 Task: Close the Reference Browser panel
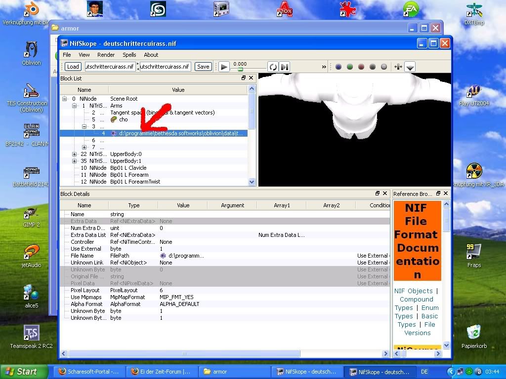coord(446,193)
